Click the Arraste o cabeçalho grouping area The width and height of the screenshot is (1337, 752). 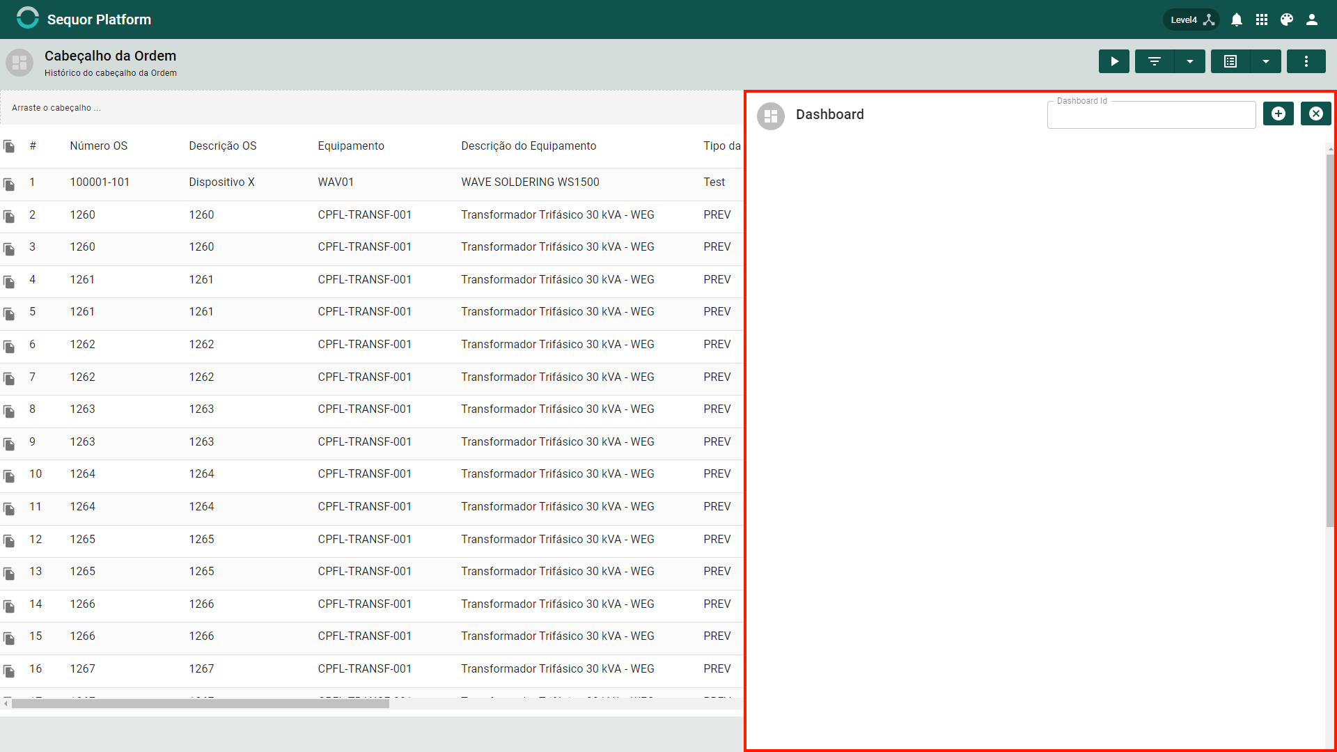372,108
